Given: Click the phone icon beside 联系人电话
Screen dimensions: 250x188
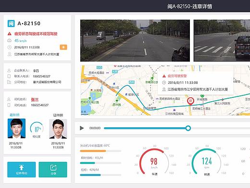Looking at the screenshot, I should coord(9,76).
